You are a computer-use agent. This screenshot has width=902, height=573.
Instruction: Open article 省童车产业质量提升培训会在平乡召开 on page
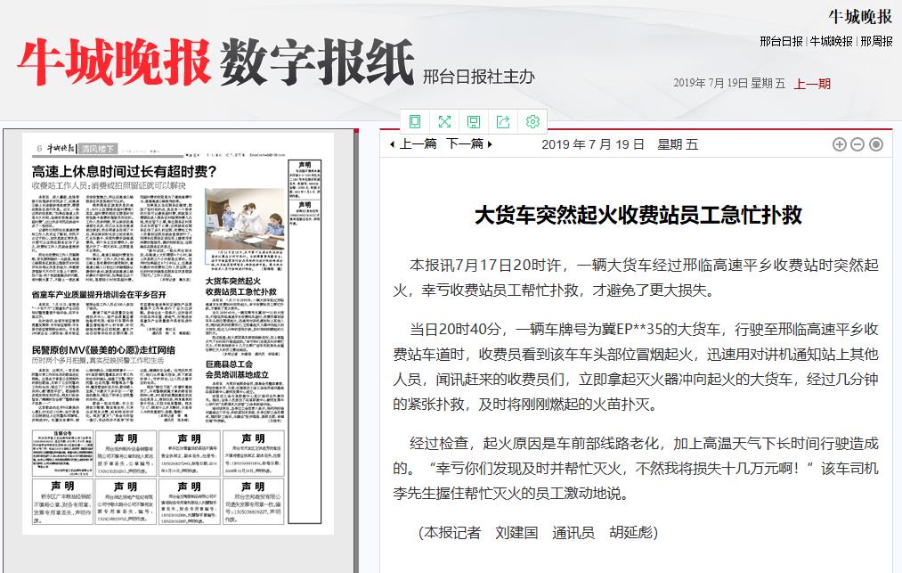tap(98, 294)
